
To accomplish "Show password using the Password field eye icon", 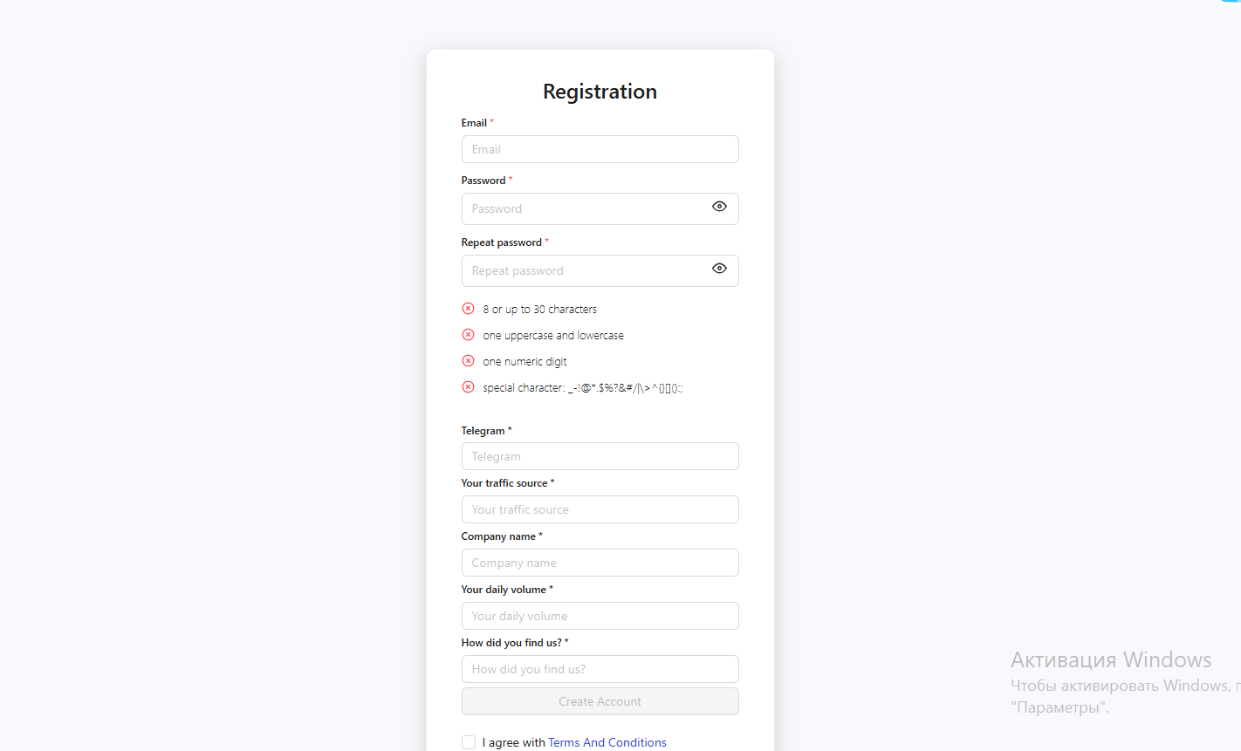I will click(719, 207).
